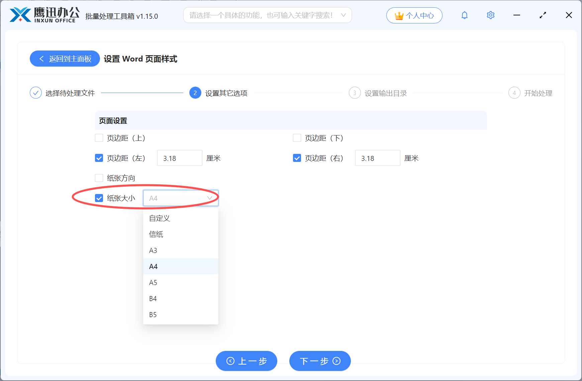Enable the 纸张方向 checkbox
The width and height of the screenshot is (582, 381).
click(99, 178)
